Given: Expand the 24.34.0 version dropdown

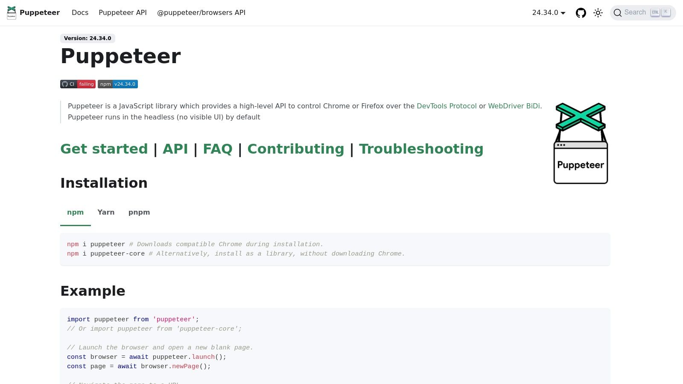Looking at the screenshot, I should (x=549, y=13).
